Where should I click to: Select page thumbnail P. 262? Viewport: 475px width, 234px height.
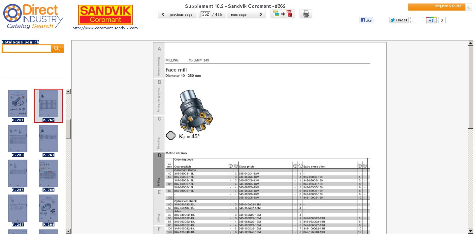point(48,106)
